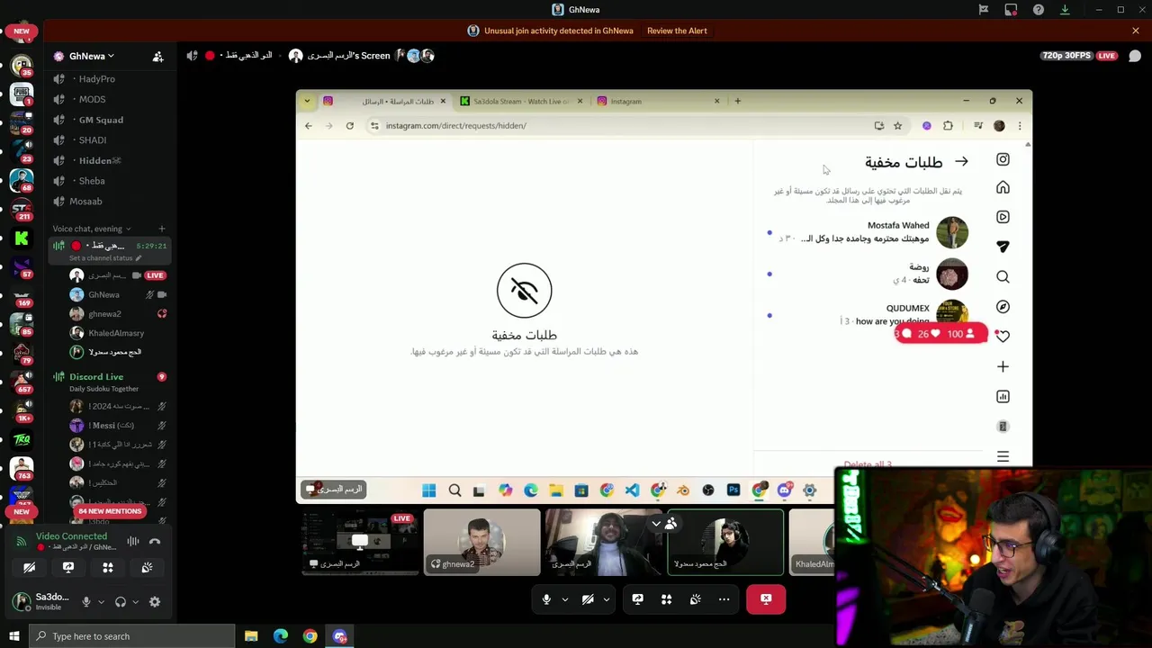
Task: Open chat bubble icon beside LIVE badge
Action: click(x=1135, y=56)
